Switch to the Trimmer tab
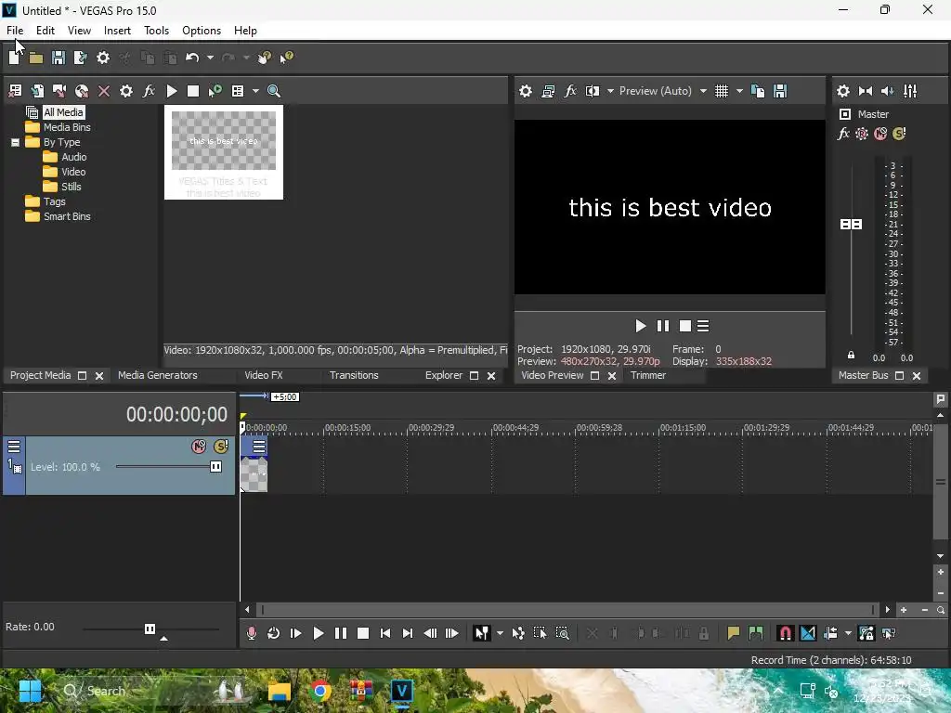Image resolution: width=951 pixels, height=713 pixels. (647, 375)
